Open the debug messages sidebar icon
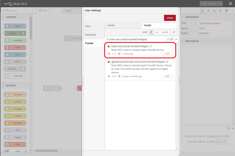Image resolution: width=235 pixels, height=156 pixels. (208, 11)
